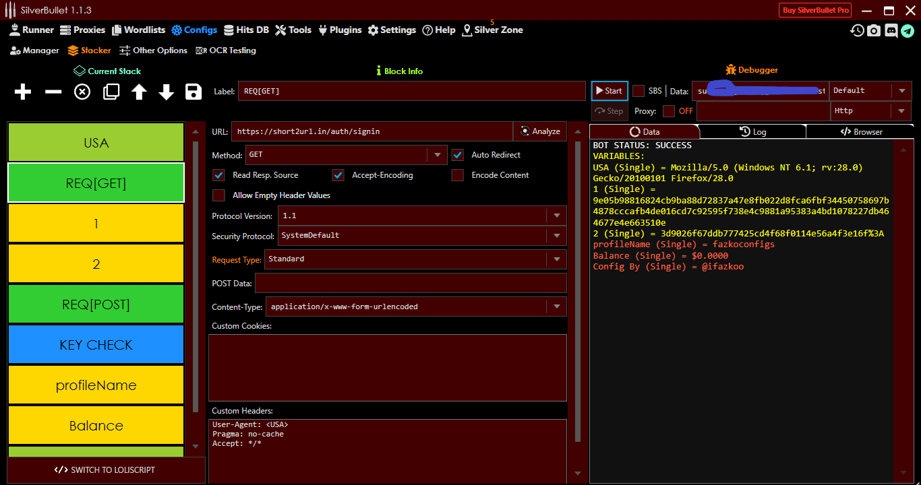Viewport: 921px width, 485px height.
Task: Open the Discord icon in the top bar
Action: coord(891,30)
